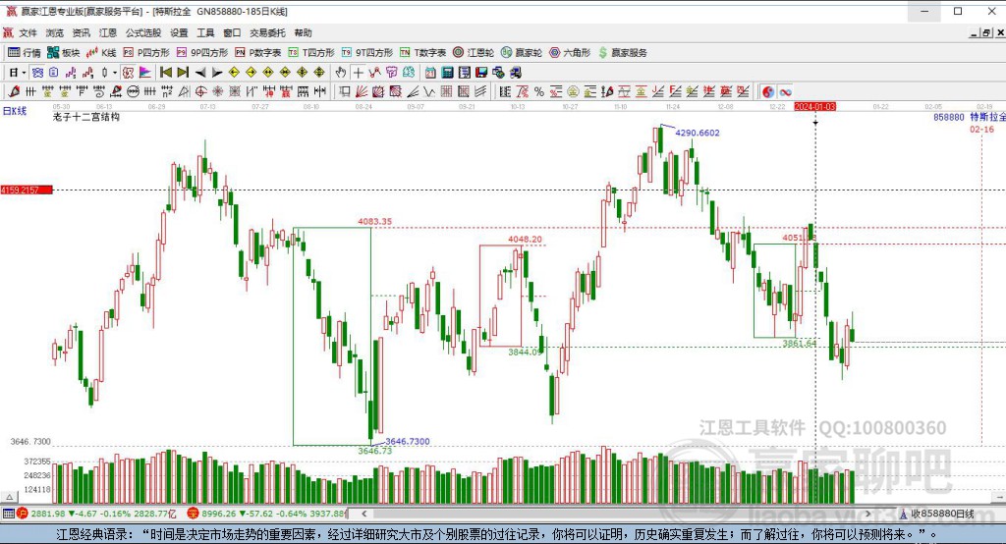The image size is (1006, 544).
Task: Click the bottom horizontal chart scrollbar track
Action: point(616,514)
